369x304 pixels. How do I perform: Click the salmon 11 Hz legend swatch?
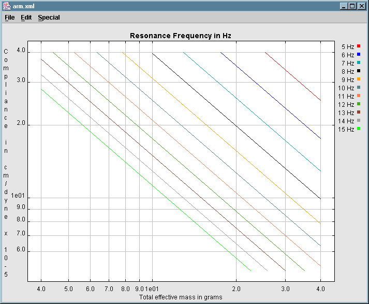click(359, 95)
